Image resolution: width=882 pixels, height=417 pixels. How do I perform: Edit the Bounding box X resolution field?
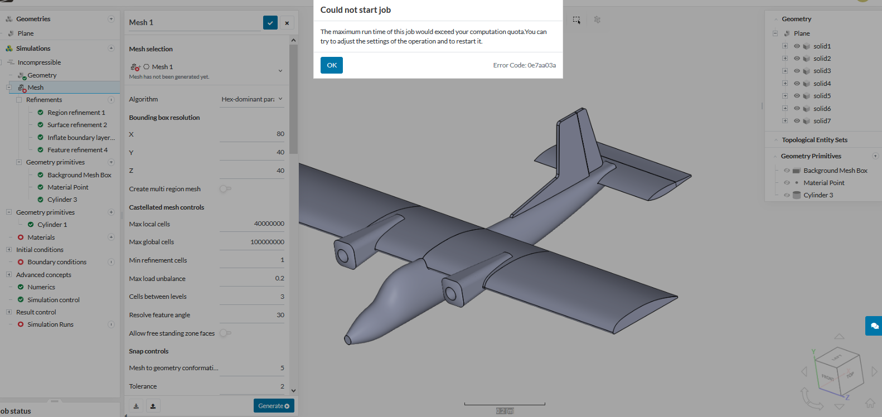(x=252, y=134)
